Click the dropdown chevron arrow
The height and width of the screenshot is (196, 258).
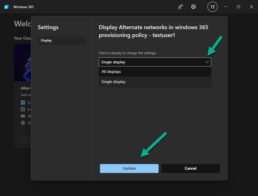tap(207, 62)
